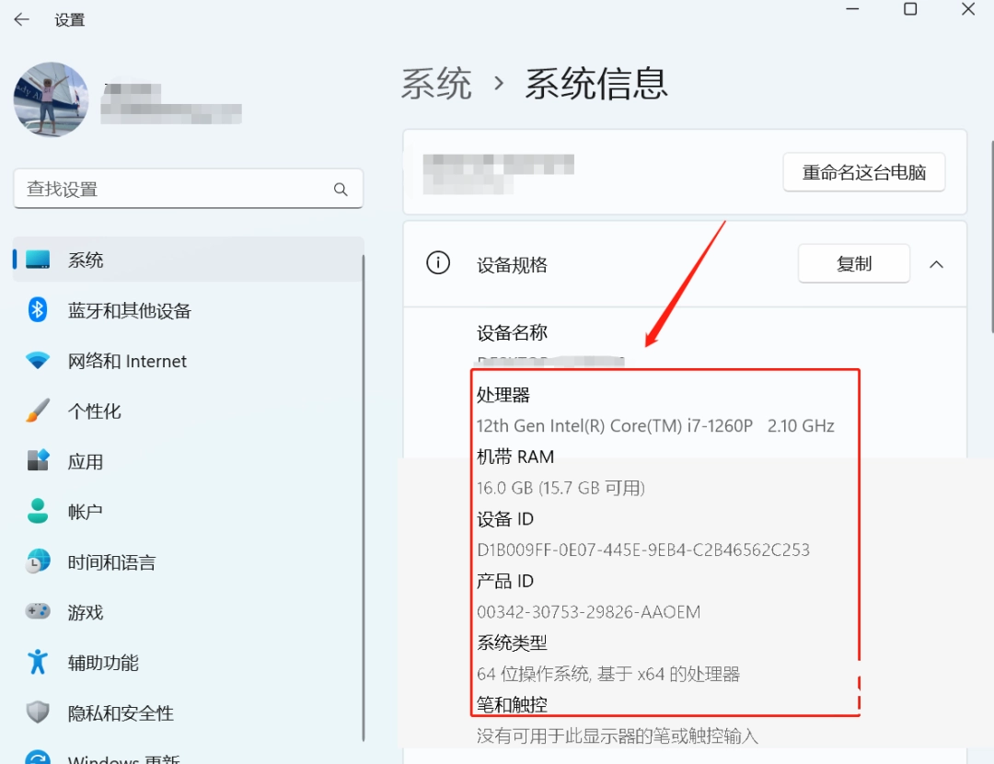This screenshot has height=764, width=994.
Task: Select the 系统 label in the sidebar
Action: tap(86, 260)
